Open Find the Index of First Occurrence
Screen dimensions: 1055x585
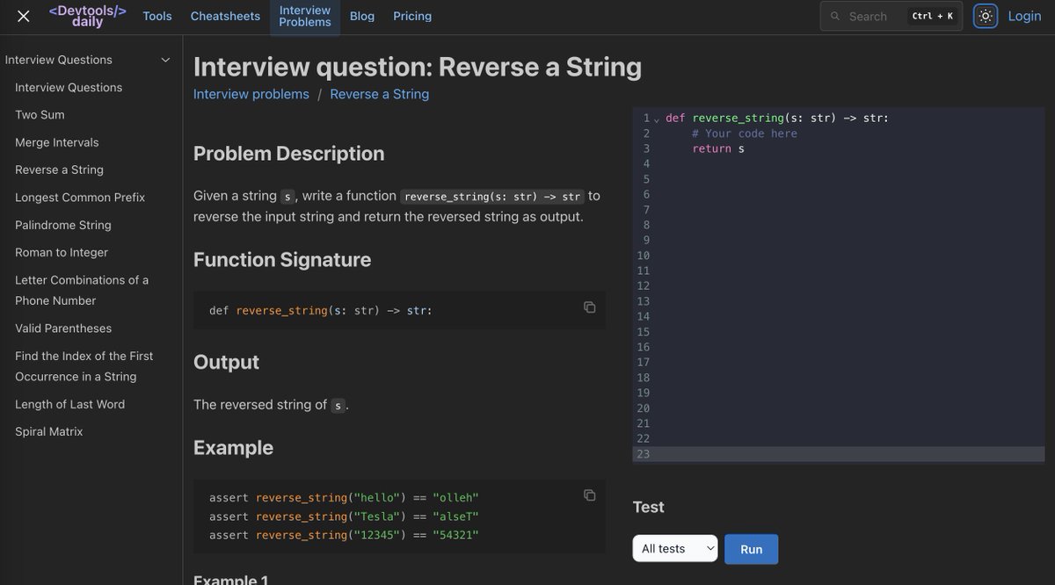click(84, 366)
